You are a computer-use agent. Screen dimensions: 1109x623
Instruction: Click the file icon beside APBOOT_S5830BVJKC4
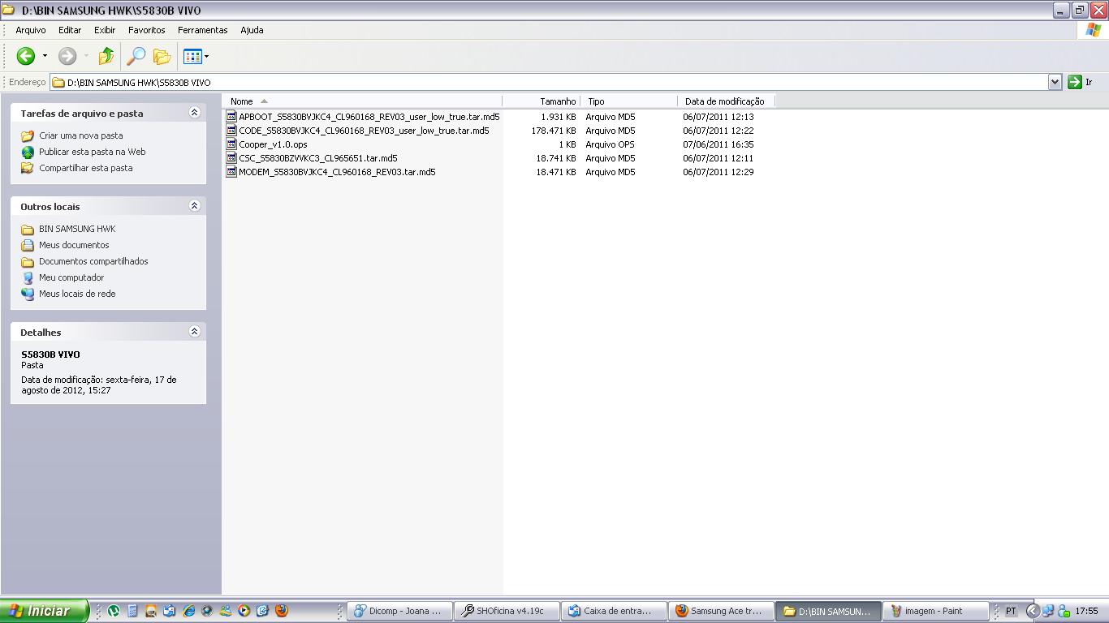(231, 117)
